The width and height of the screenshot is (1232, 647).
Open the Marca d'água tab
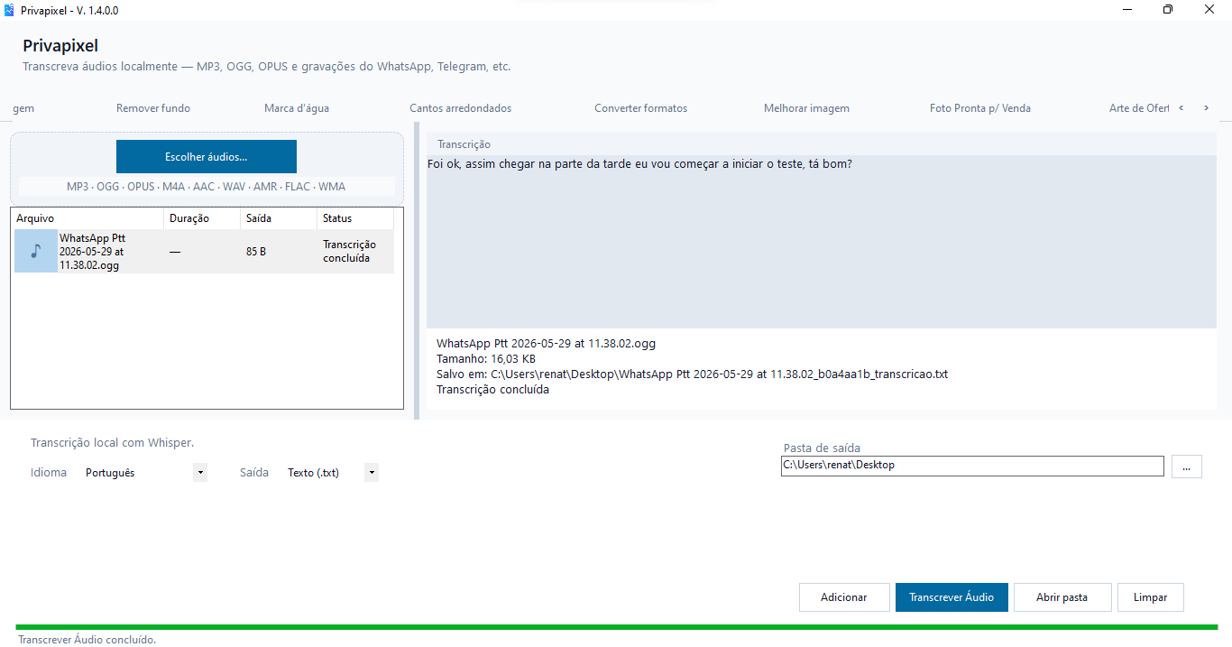coord(297,108)
